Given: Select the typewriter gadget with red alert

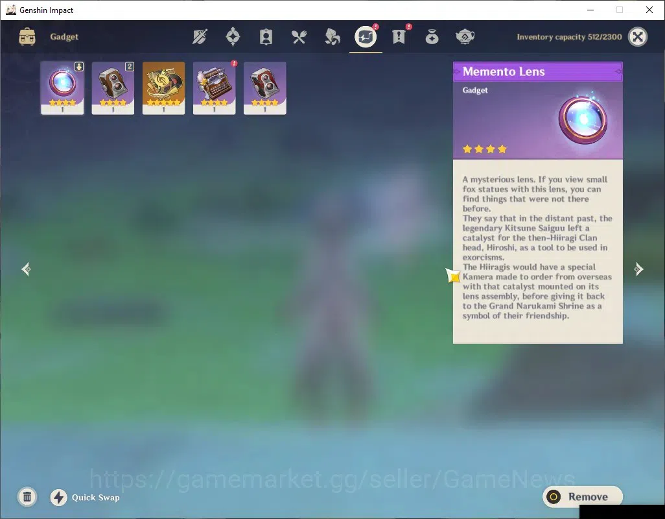Looking at the screenshot, I should point(214,88).
